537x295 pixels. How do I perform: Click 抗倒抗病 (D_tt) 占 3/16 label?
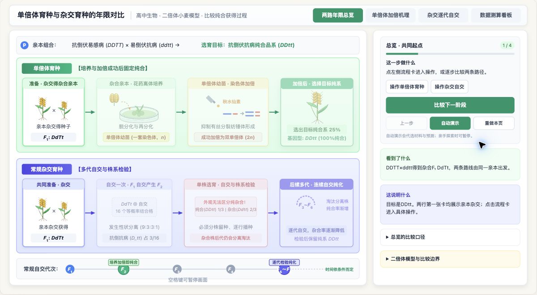click(134, 238)
